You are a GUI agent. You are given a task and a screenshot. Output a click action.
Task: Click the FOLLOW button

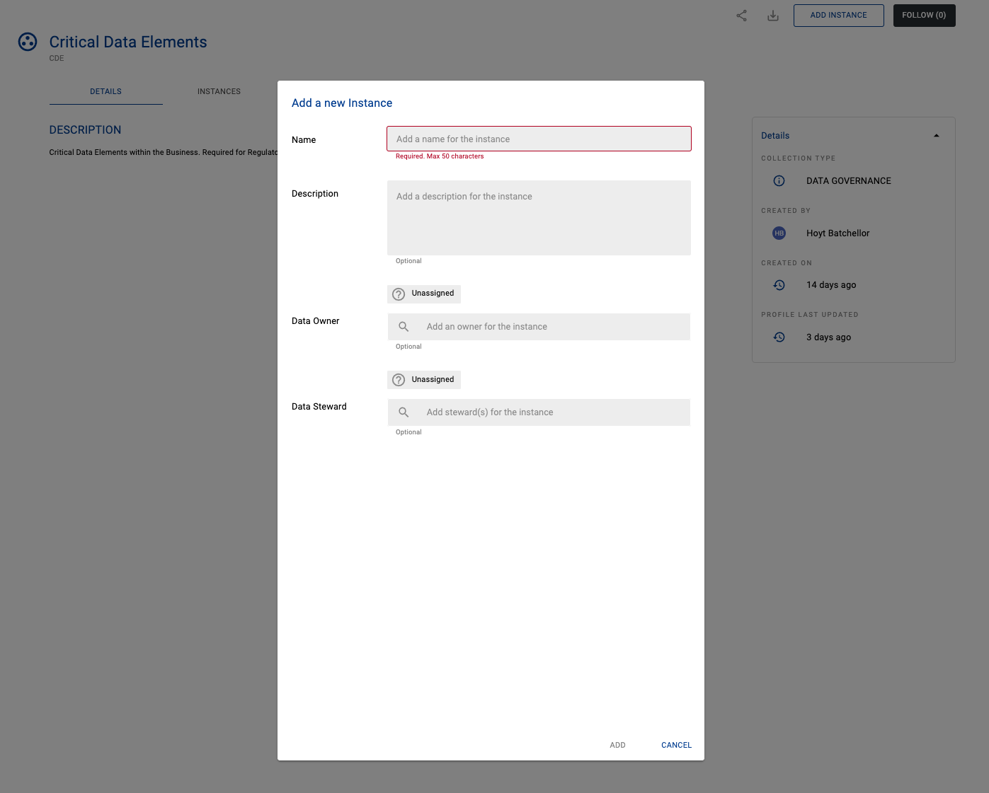point(924,15)
